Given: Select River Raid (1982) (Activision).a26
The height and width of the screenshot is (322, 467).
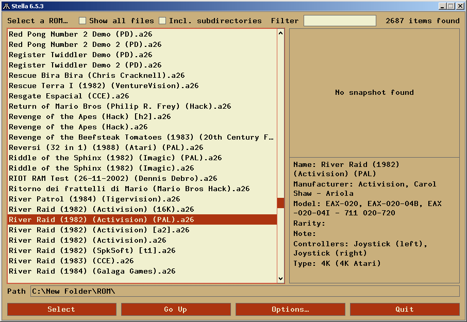Looking at the screenshot, I should tap(142, 241).
